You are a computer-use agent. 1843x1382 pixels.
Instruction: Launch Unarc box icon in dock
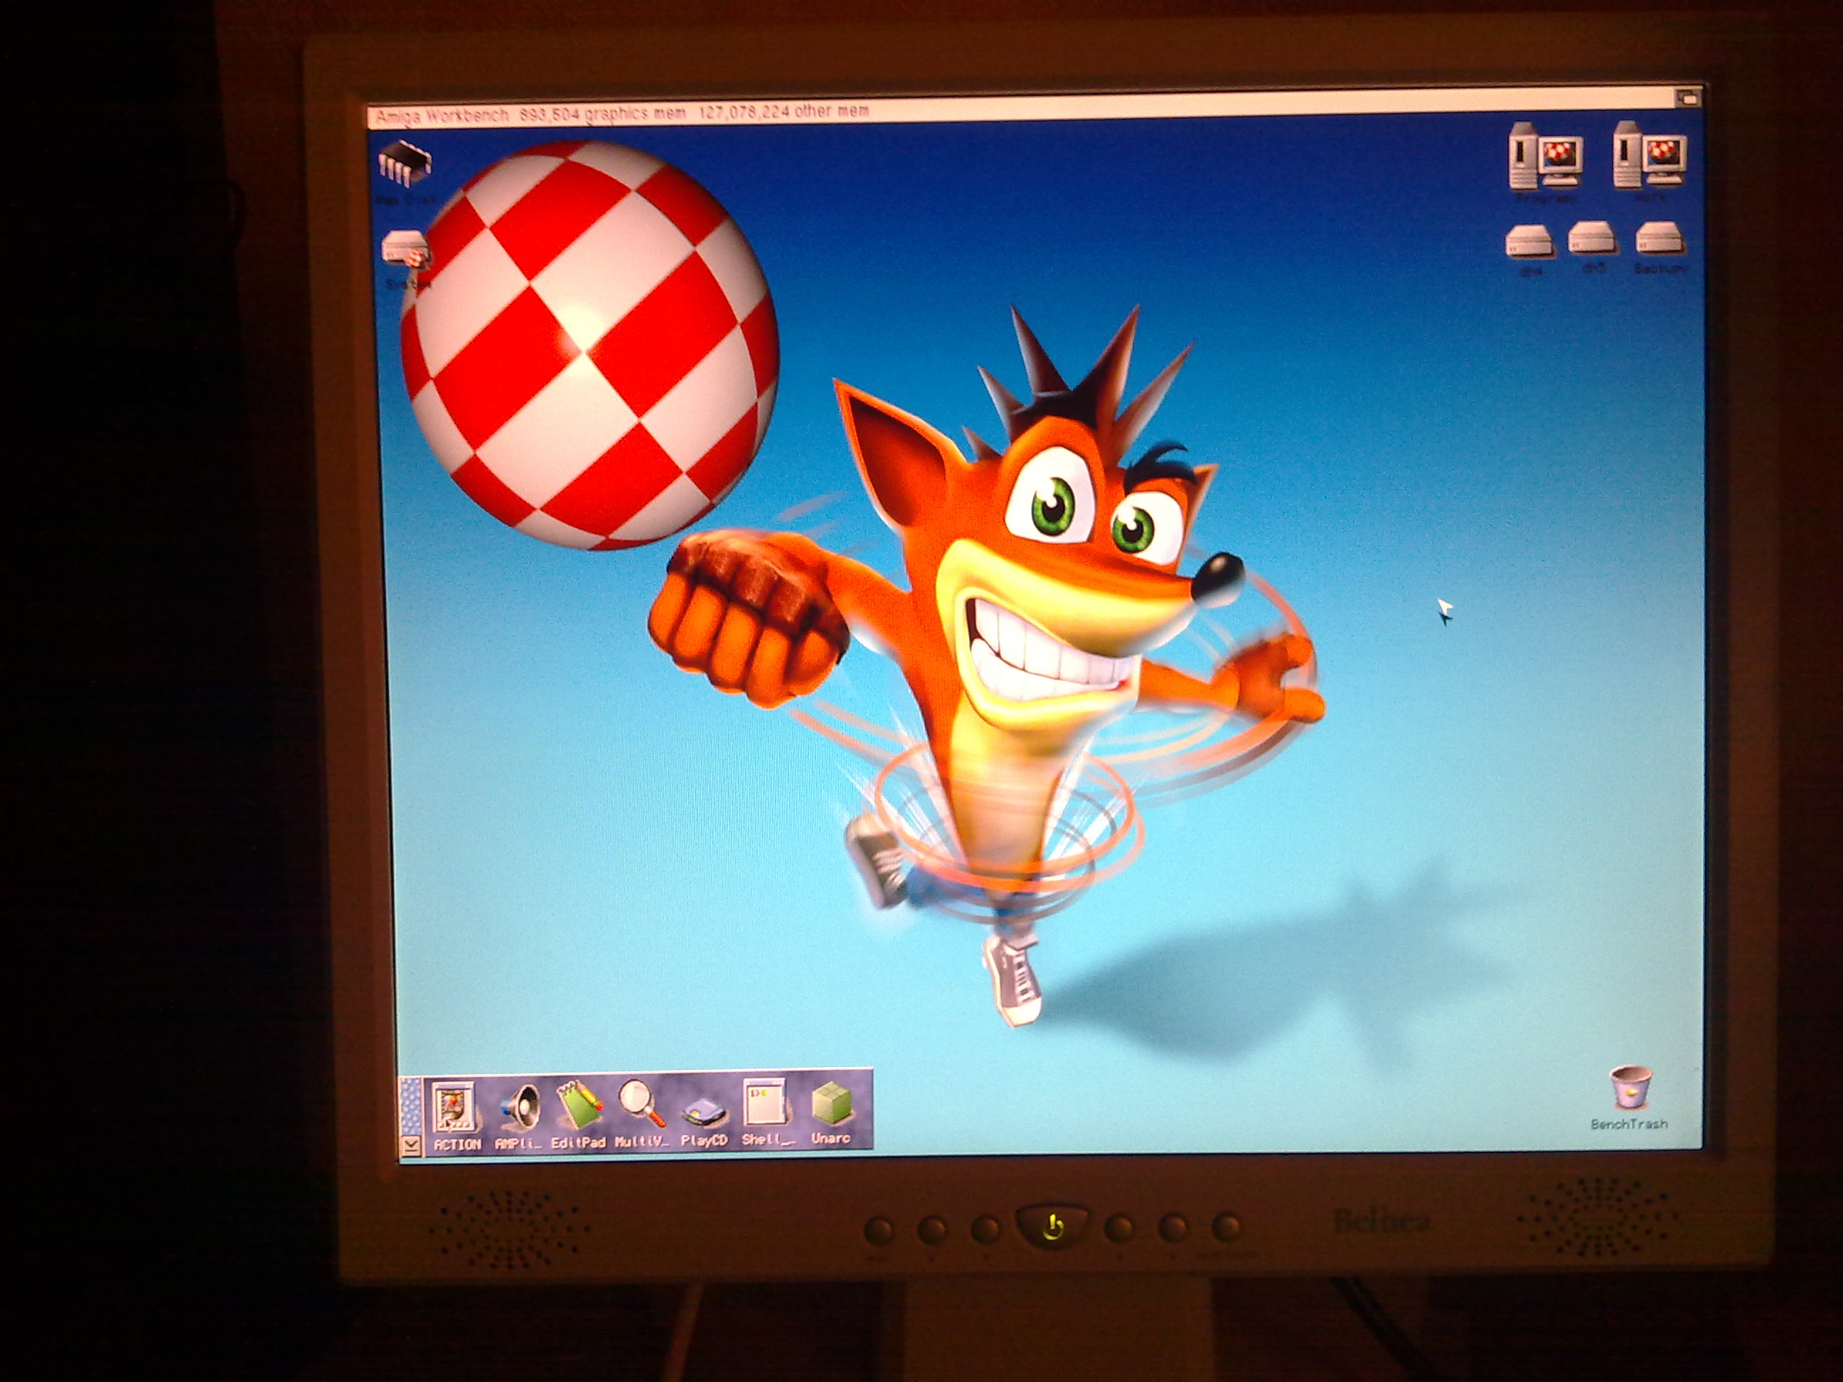point(830,1104)
